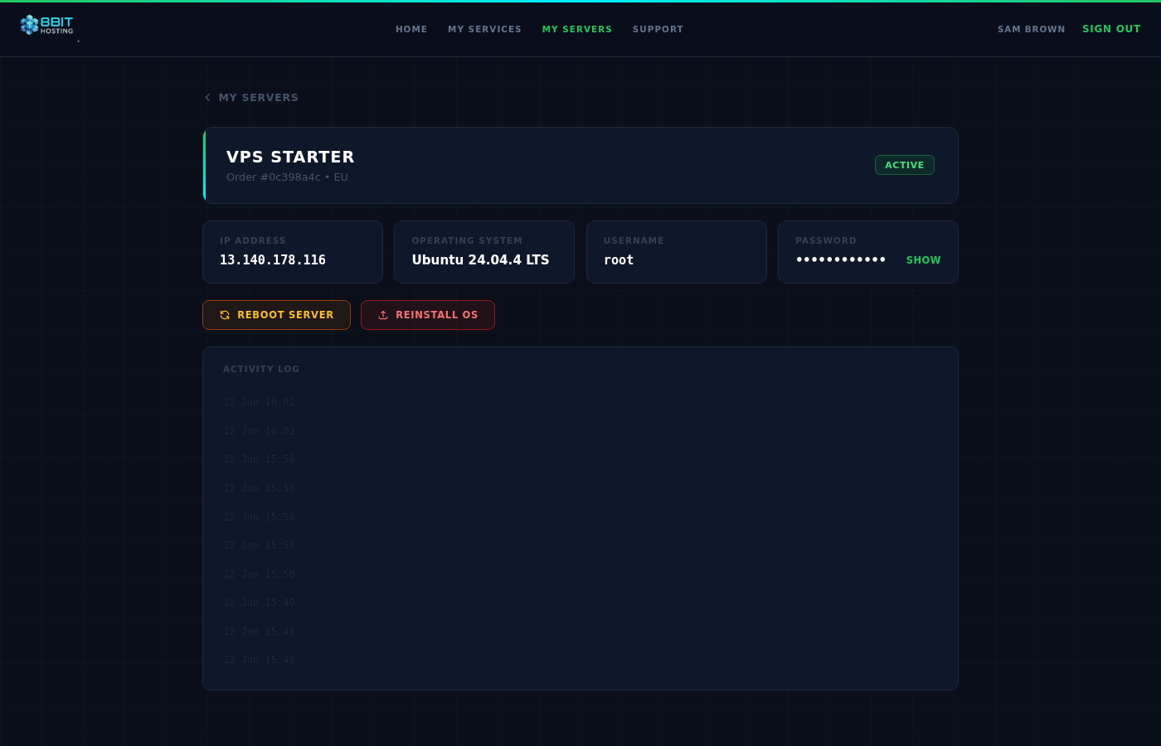The width and height of the screenshot is (1161, 746).
Task: Click the Reinstall OS button
Action: [428, 315]
